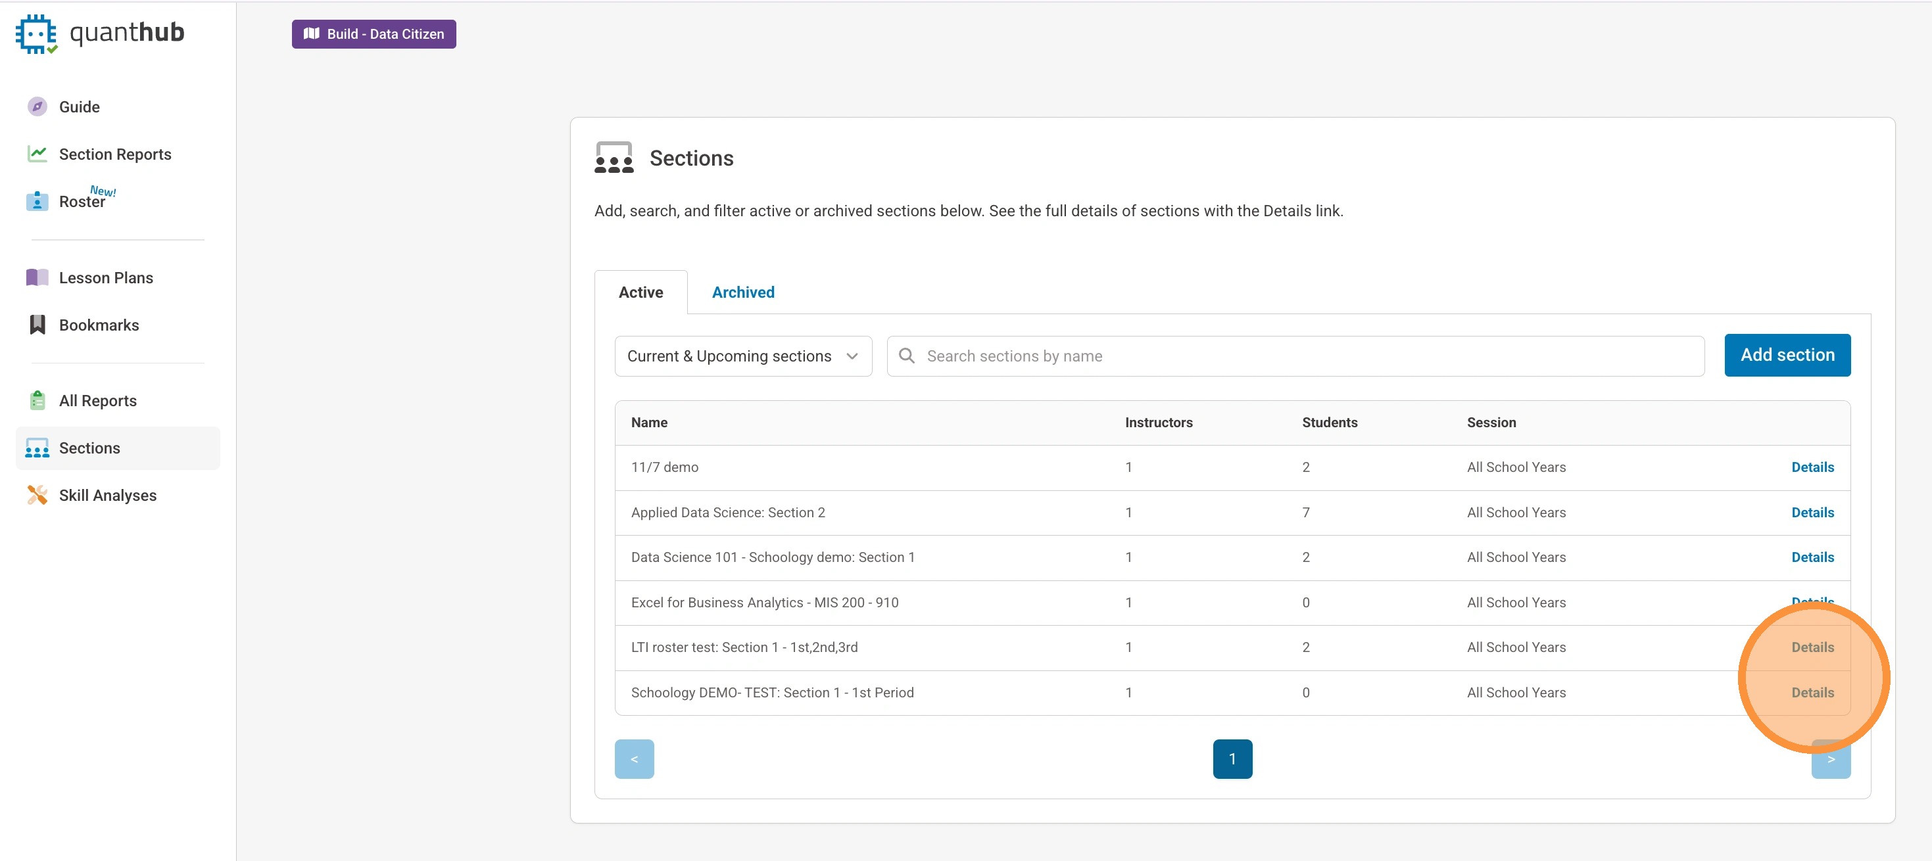Switch to the Archived tab
This screenshot has height=861, width=1932.
tap(742, 292)
